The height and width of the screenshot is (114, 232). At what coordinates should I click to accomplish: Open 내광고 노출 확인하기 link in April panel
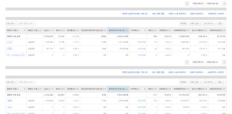[x=177, y=14]
